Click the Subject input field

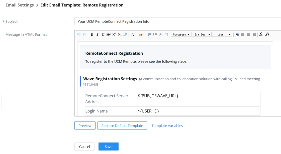point(177,21)
